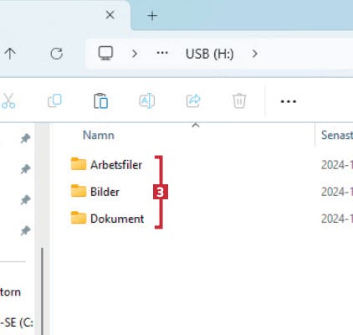
Task: Expand the chevron after USB (H:)
Action: coord(254,54)
